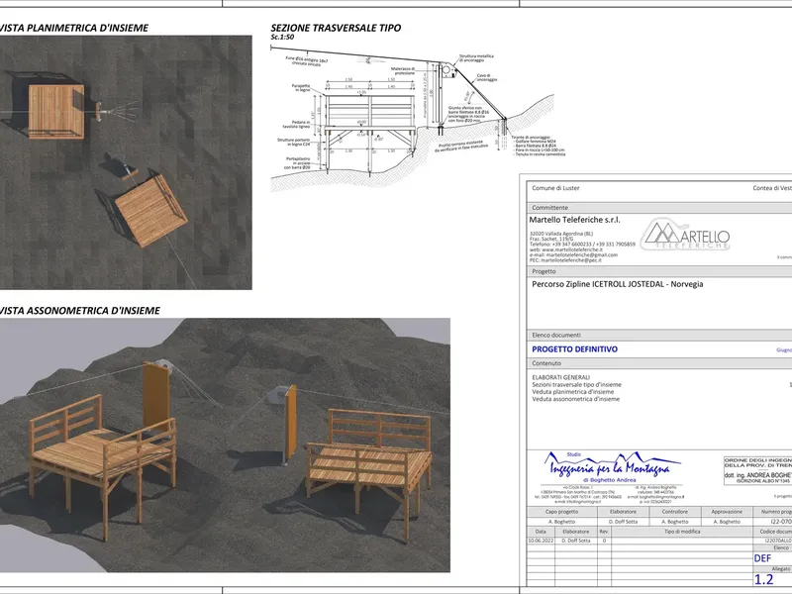Click the Ingegneria per la Montagna logo

612,465
